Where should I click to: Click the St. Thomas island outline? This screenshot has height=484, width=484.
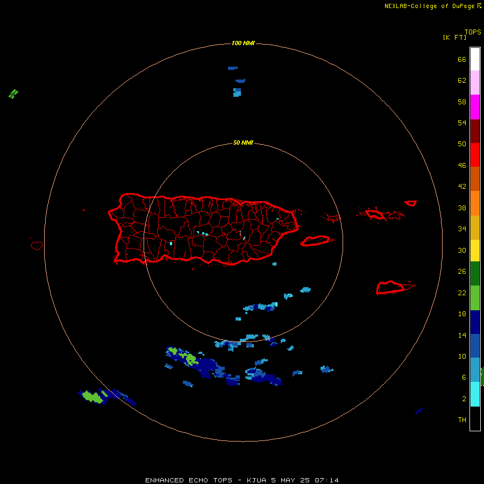tap(375, 214)
